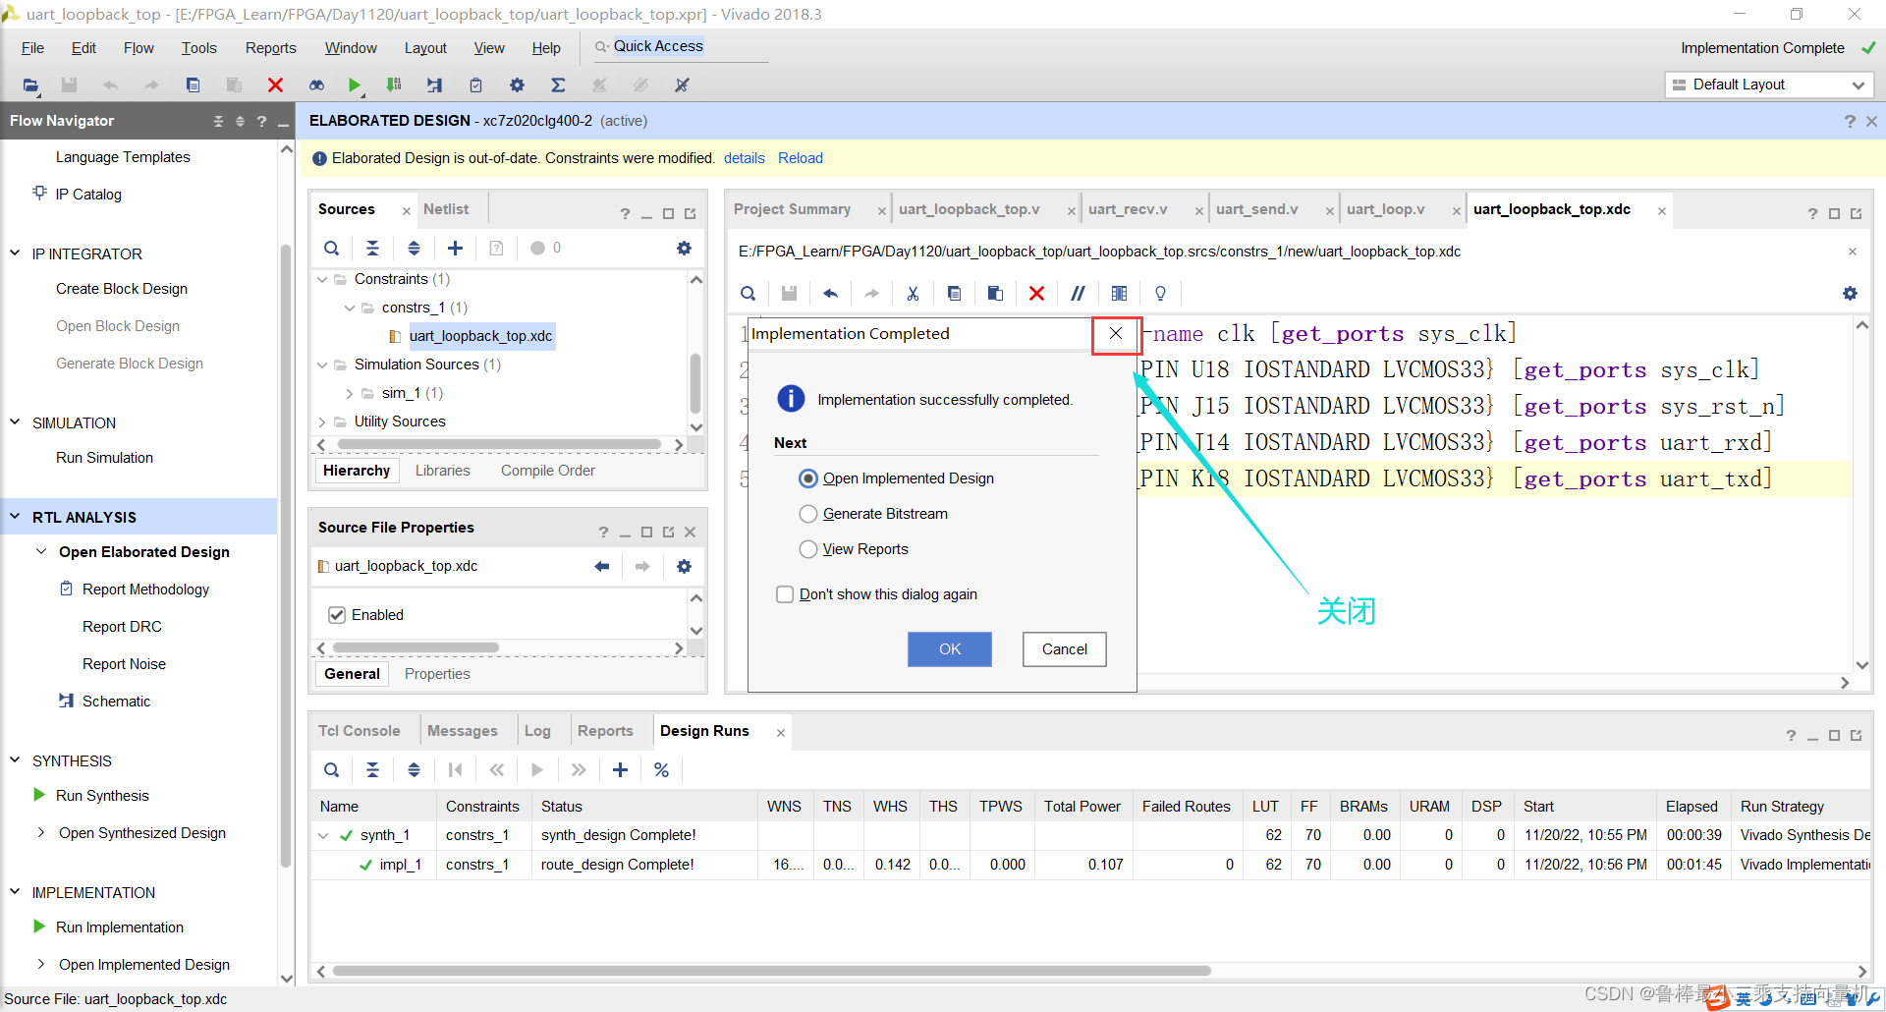The width and height of the screenshot is (1886, 1012).
Task: Switch to the Compile Order tab
Action: click(x=548, y=471)
